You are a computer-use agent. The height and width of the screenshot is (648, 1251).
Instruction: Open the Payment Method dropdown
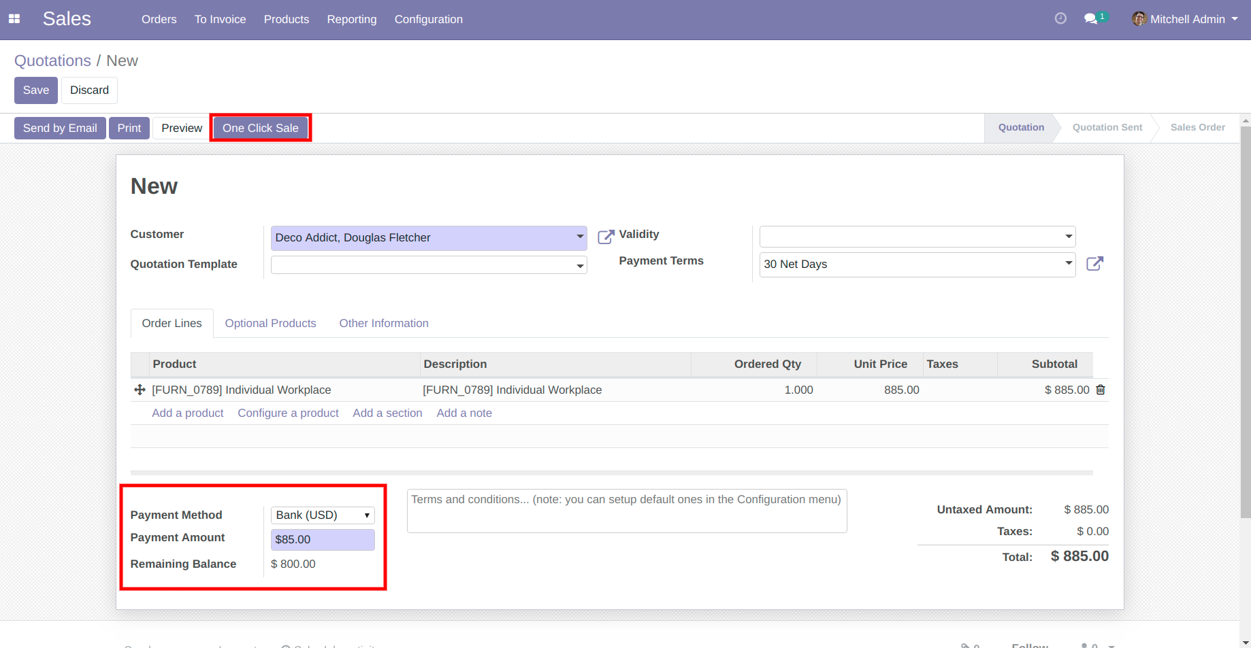pyautogui.click(x=323, y=515)
